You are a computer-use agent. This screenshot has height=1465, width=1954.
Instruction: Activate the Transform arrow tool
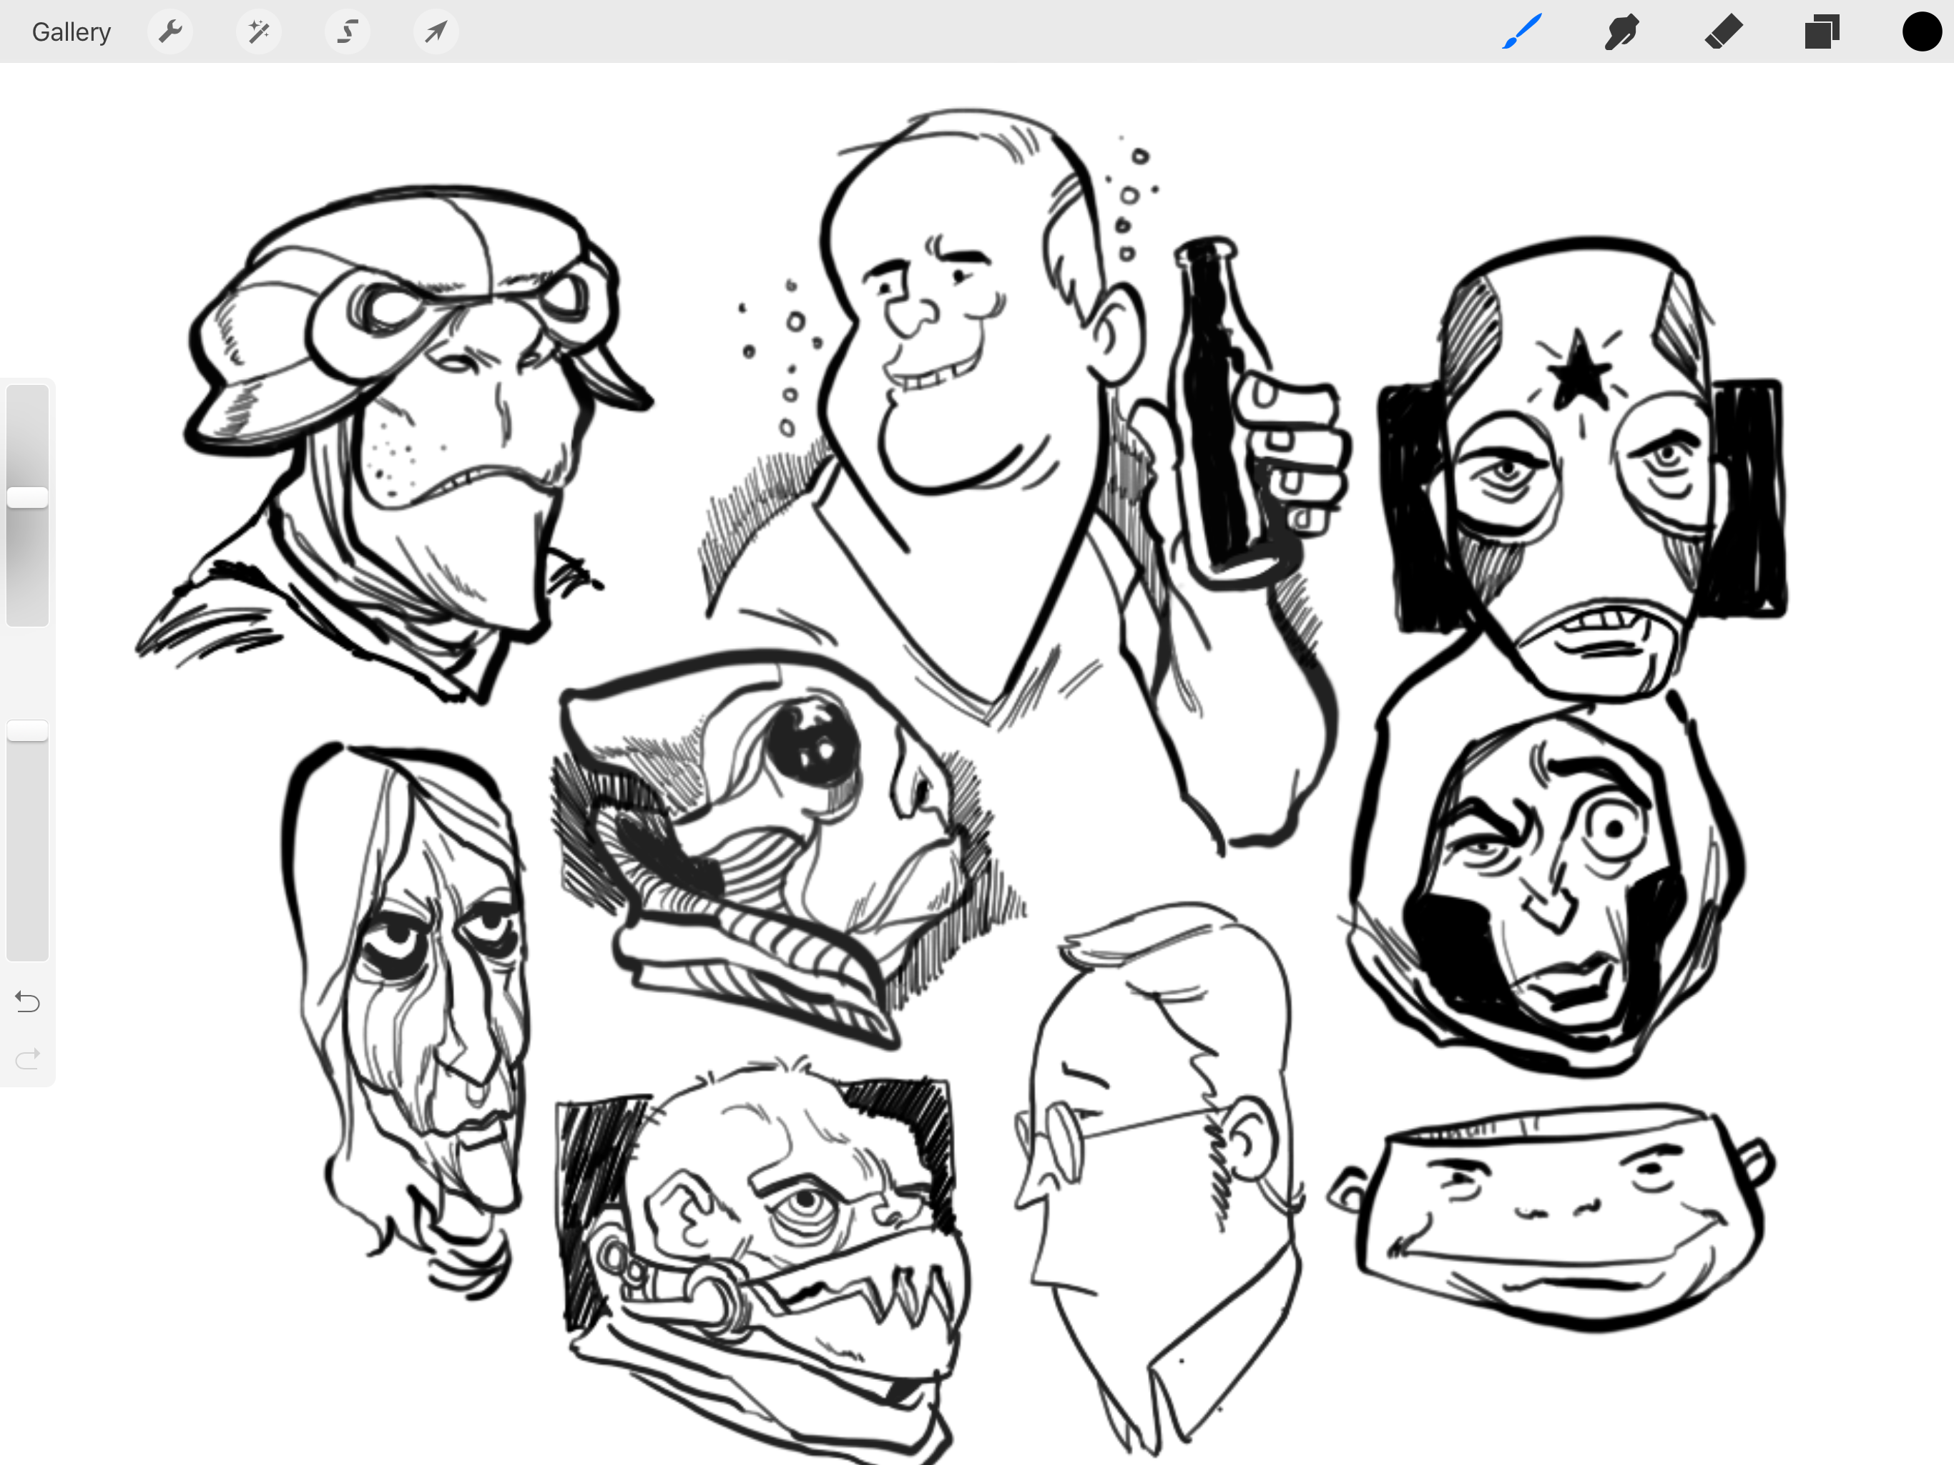coord(436,33)
